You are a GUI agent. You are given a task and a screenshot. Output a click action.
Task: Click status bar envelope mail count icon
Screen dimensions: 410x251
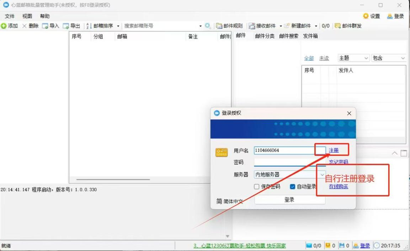click(309, 246)
